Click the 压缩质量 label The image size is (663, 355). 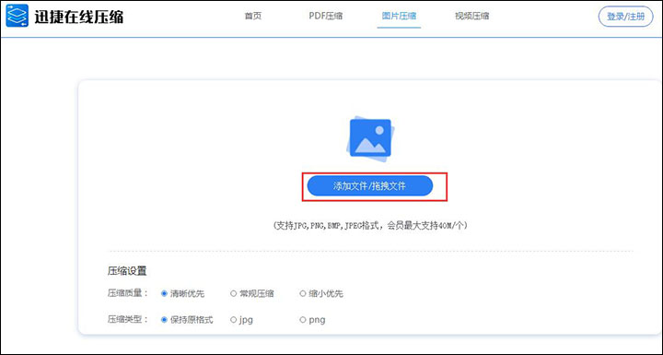pos(128,293)
